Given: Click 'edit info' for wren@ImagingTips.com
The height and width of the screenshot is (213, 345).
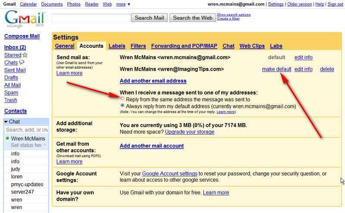Looking at the screenshot, I should coord(304,69).
